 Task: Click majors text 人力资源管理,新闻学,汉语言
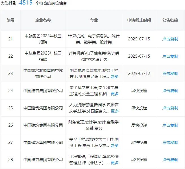94,105
